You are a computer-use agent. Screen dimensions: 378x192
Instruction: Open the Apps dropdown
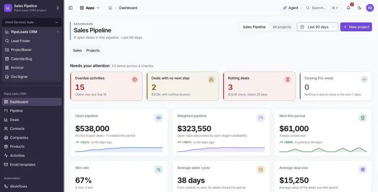90,8
